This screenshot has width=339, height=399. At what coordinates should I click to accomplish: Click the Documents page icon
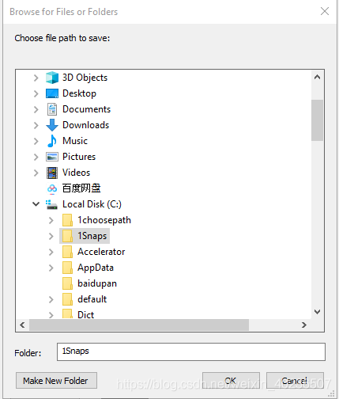coord(52,109)
